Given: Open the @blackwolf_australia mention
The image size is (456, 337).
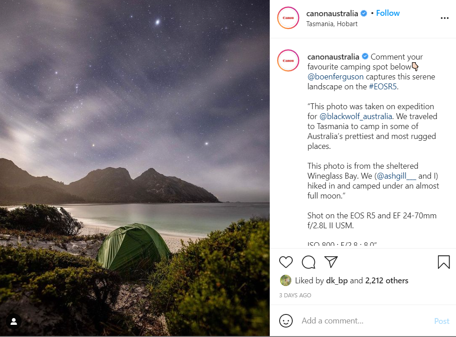Looking at the screenshot, I should pyautogui.click(x=356, y=116).
